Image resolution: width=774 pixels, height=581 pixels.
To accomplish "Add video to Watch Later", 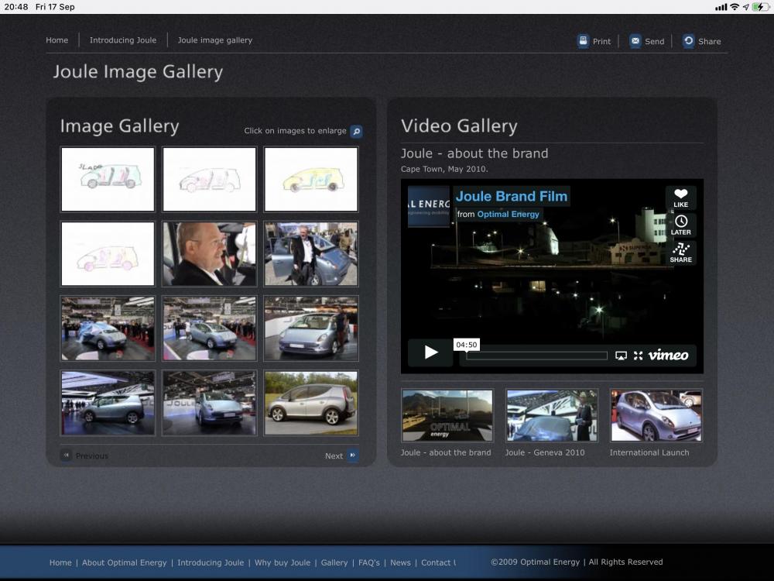I will pos(680,225).
